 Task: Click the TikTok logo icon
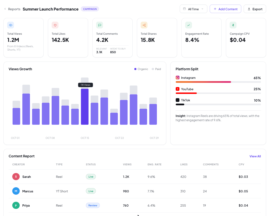coord(177,100)
